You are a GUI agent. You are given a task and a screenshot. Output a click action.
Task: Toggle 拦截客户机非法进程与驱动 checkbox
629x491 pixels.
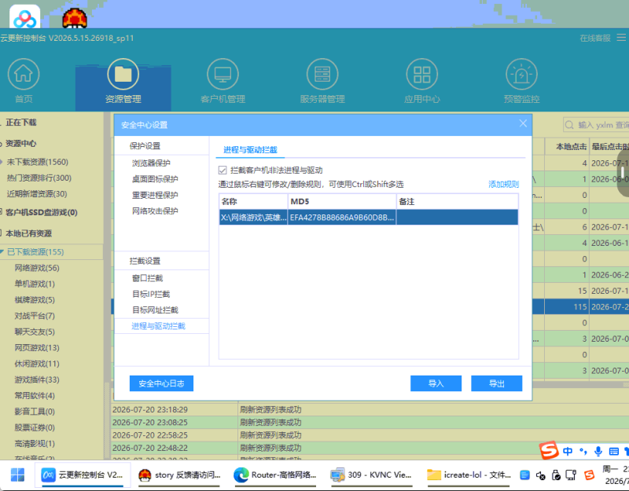tap(223, 170)
